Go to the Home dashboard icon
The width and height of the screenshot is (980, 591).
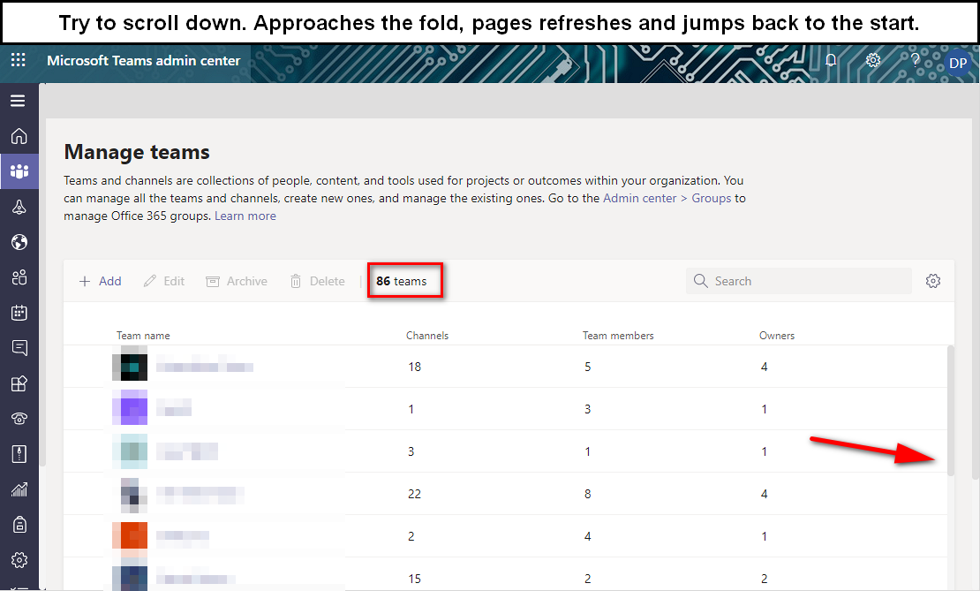(x=19, y=136)
